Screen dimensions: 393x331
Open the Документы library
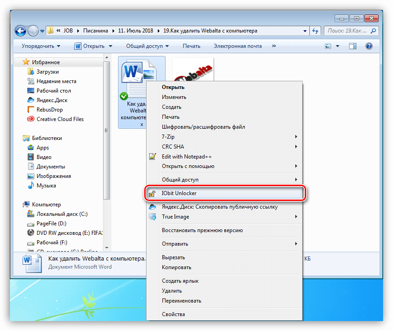click(51, 167)
